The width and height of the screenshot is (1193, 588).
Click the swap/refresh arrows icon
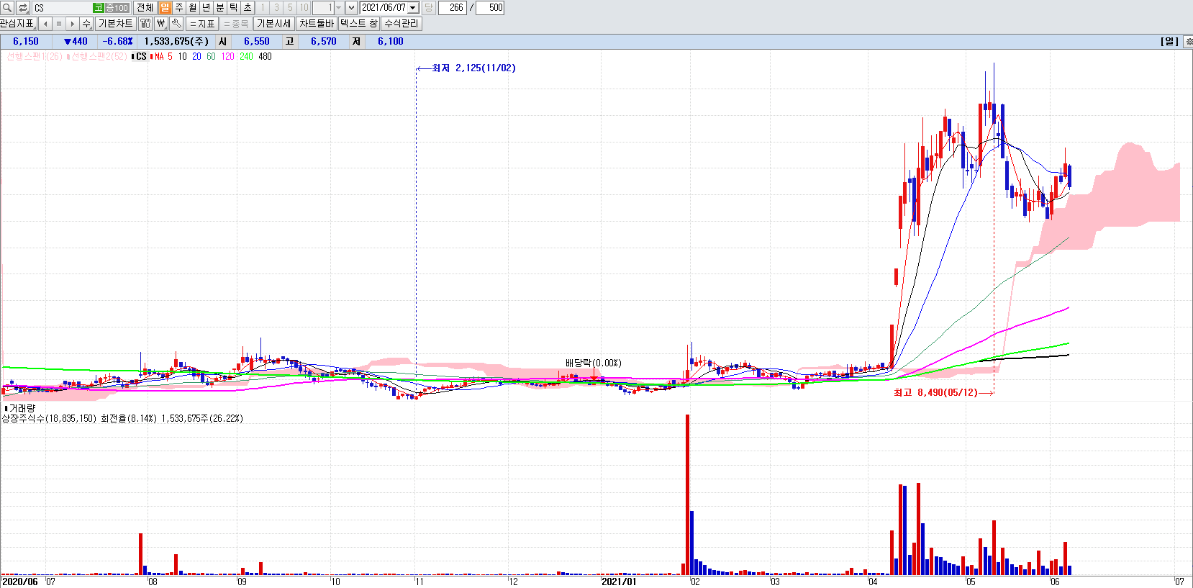click(x=23, y=8)
